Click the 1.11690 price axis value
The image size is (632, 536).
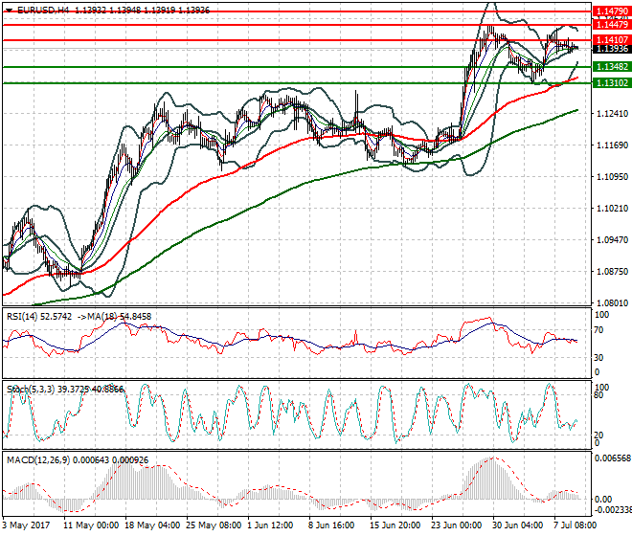[x=612, y=145]
